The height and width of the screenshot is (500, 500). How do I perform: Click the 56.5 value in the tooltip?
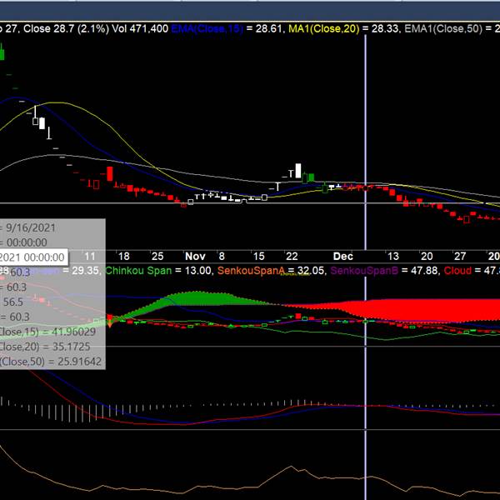[13, 302]
